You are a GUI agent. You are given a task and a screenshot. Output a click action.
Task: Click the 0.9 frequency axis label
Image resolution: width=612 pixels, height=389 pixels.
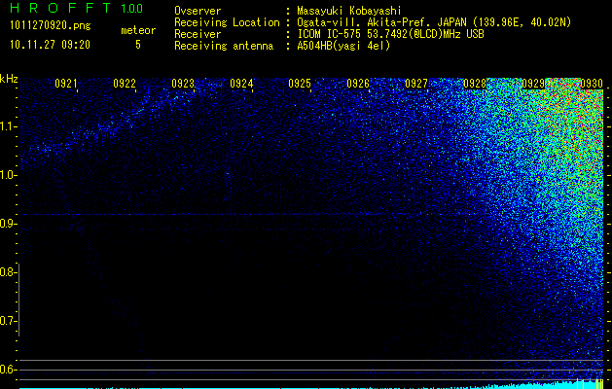coord(8,224)
